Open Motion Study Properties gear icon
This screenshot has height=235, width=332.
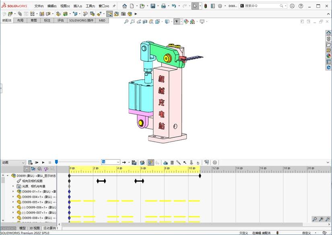pos(215,163)
